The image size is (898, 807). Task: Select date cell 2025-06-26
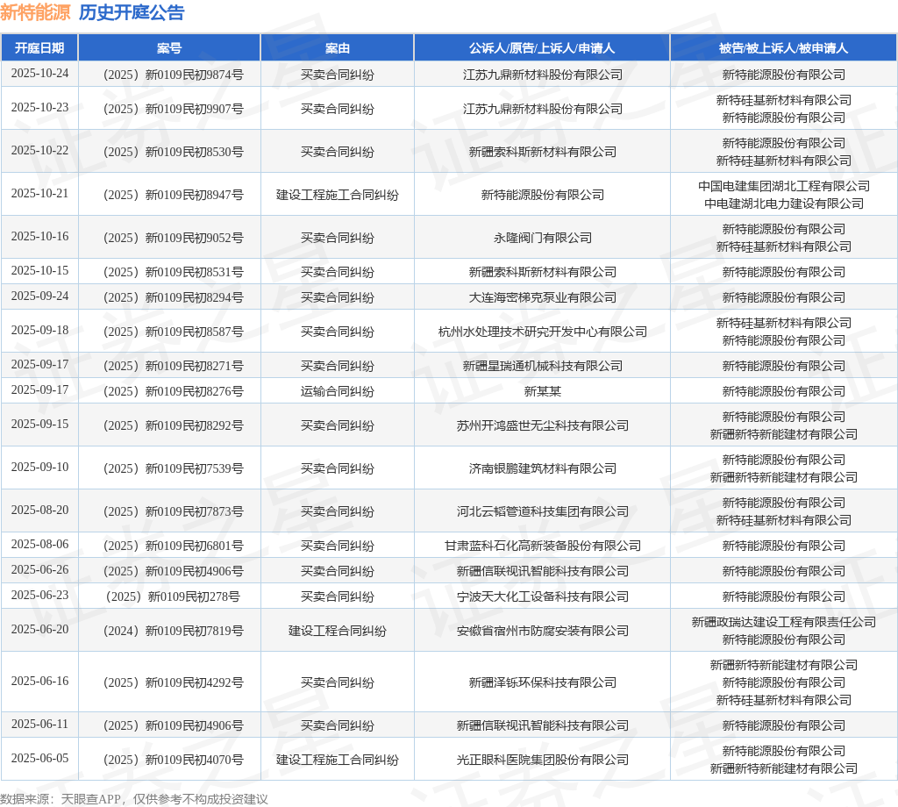[x=39, y=570]
